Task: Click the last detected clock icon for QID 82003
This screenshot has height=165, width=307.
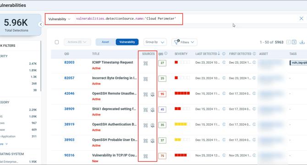Action: pos(224,62)
